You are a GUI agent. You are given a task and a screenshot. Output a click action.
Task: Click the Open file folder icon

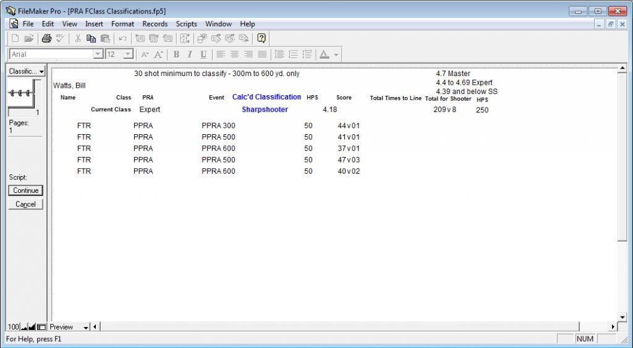[28, 38]
